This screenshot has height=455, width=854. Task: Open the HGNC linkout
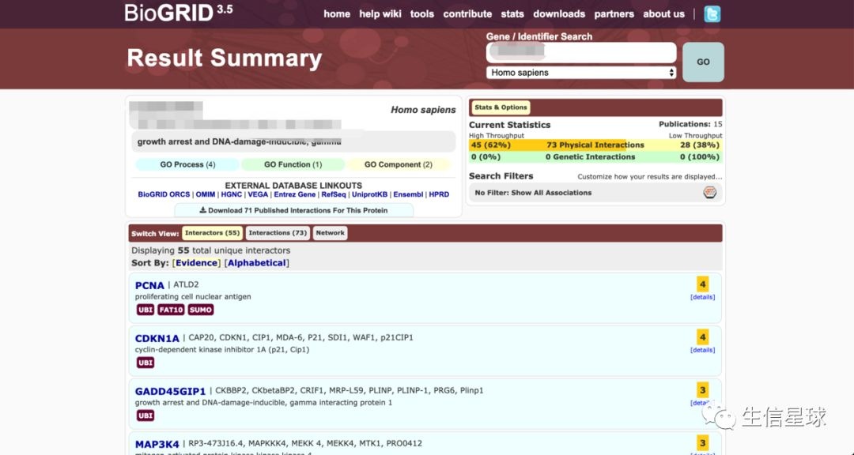tap(232, 194)
